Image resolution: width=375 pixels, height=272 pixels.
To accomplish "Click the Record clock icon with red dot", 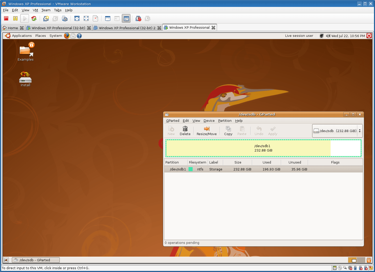I will [139, 18].
